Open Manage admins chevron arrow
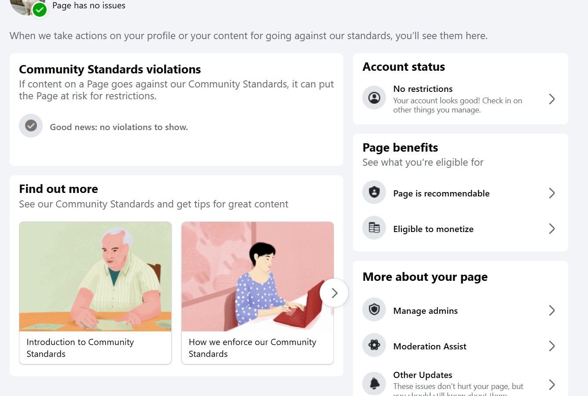This screenshot has height=396, width=588. pos(552,310)
